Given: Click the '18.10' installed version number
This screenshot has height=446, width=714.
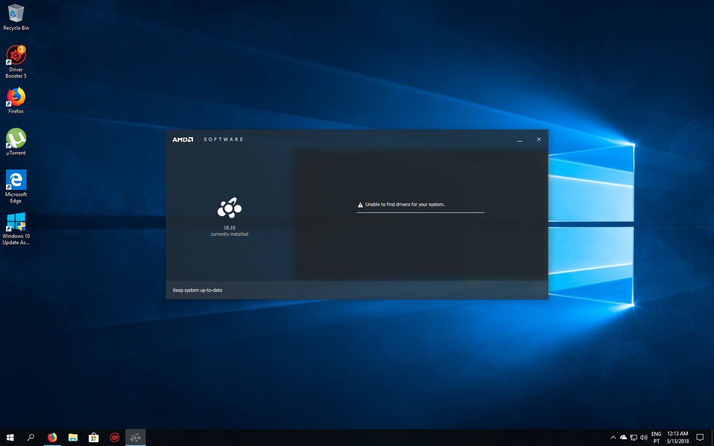Looking at the screenshot, I should [x=229, y=227].
